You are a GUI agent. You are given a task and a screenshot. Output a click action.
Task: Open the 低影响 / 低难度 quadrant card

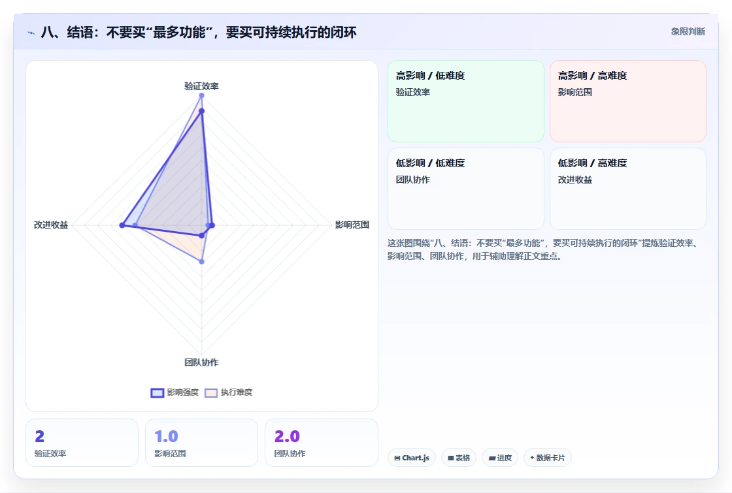point(466,189)
